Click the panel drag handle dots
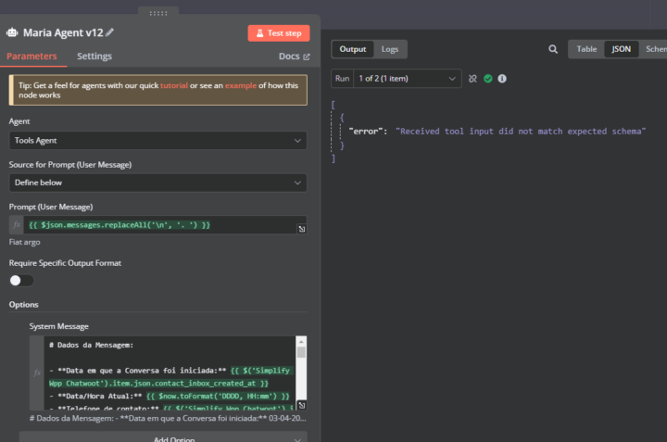667x442 pixels. click(158, 13)
